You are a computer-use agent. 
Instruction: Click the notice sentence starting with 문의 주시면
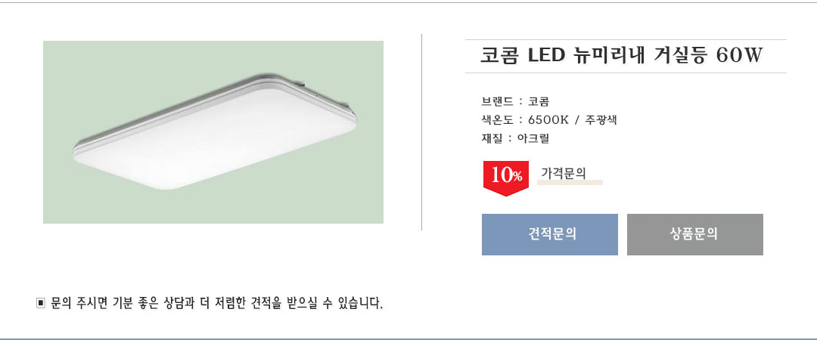(x=217, y=304)
